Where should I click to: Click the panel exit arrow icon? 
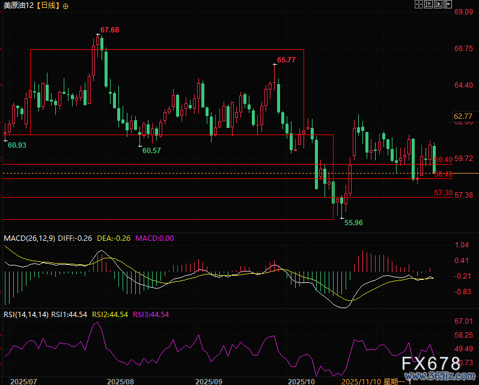448,4
